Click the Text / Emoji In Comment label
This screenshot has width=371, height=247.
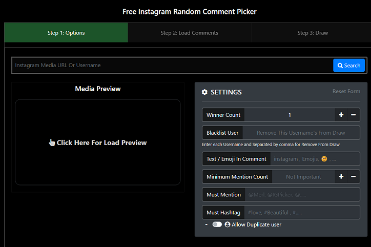pos(236,159)
